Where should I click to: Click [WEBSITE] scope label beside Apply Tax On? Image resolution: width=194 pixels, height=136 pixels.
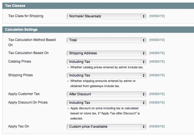point(157,126)
